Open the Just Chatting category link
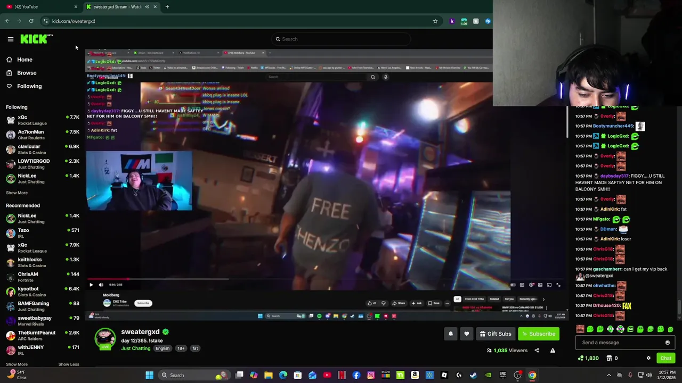The height and width of the screenshot is (383, 682). [135, 348]
